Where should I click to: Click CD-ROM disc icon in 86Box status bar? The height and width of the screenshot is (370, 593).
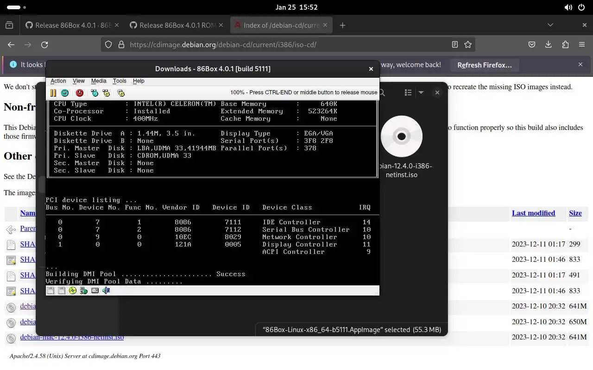[73, 290]
